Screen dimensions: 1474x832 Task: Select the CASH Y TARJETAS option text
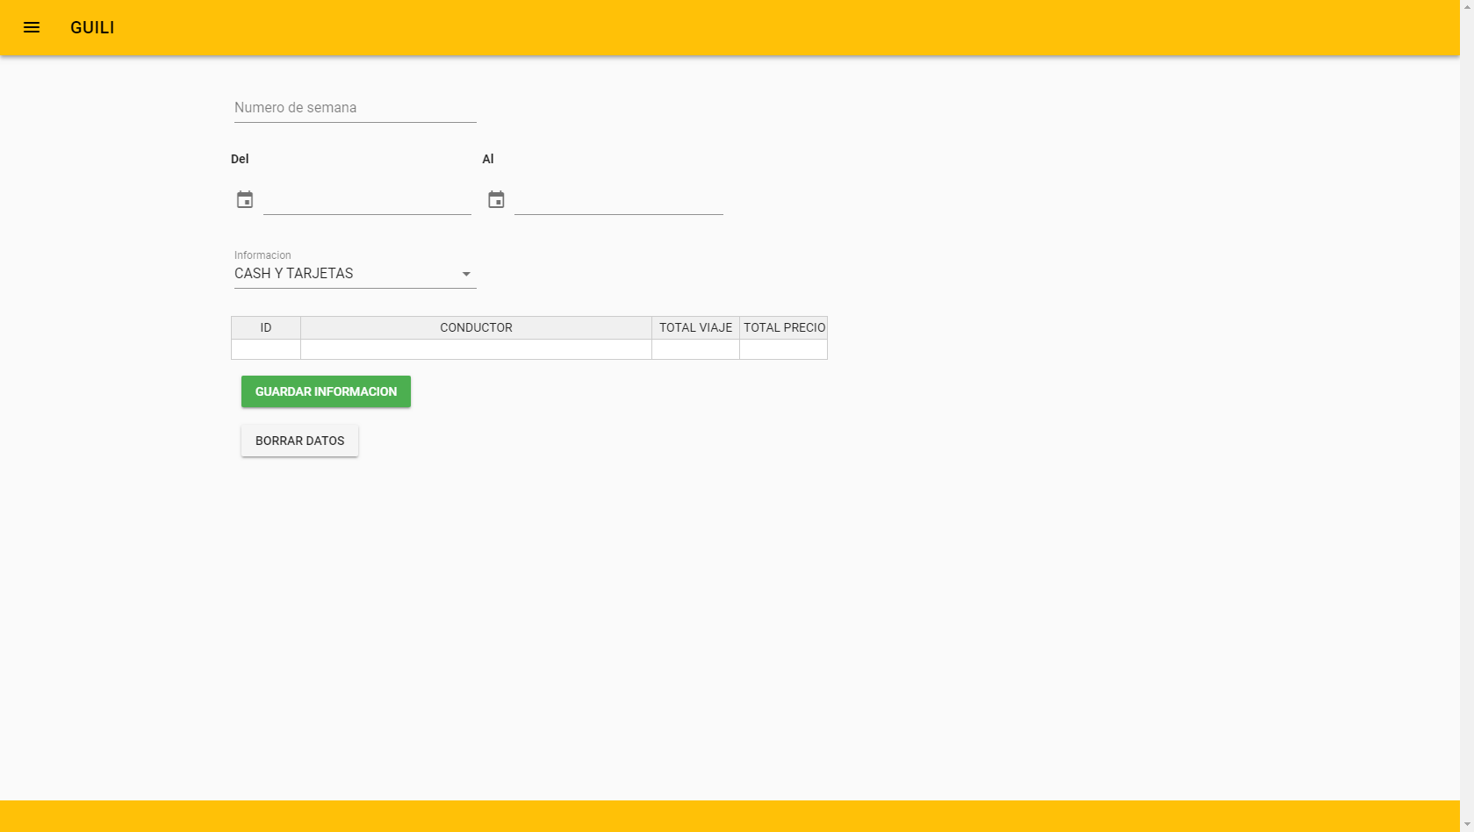click(294, 274)
